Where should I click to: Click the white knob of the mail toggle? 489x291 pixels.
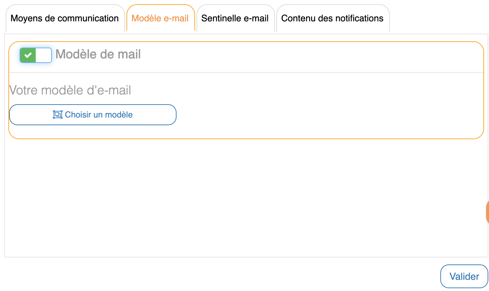click(x=43, y=55)
